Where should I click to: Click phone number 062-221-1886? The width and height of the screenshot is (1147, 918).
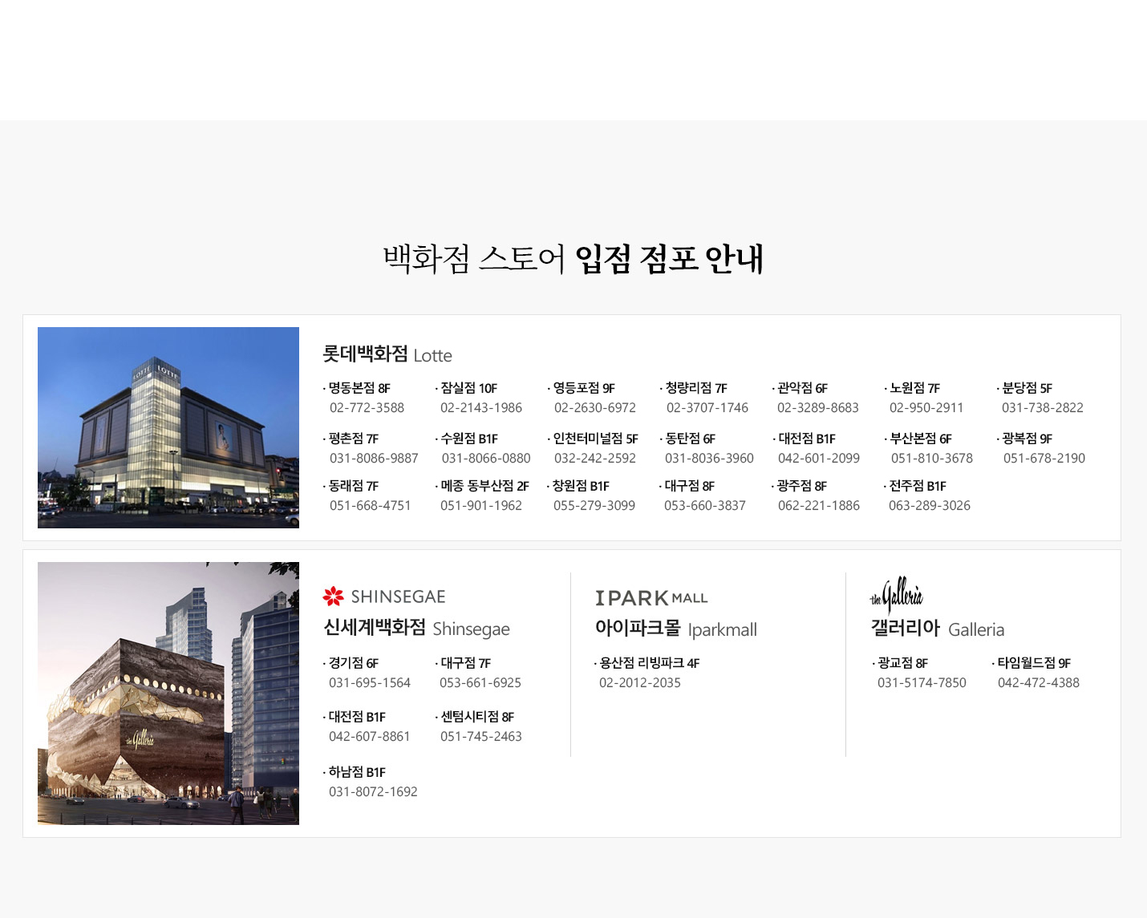(x=819, y=506)
